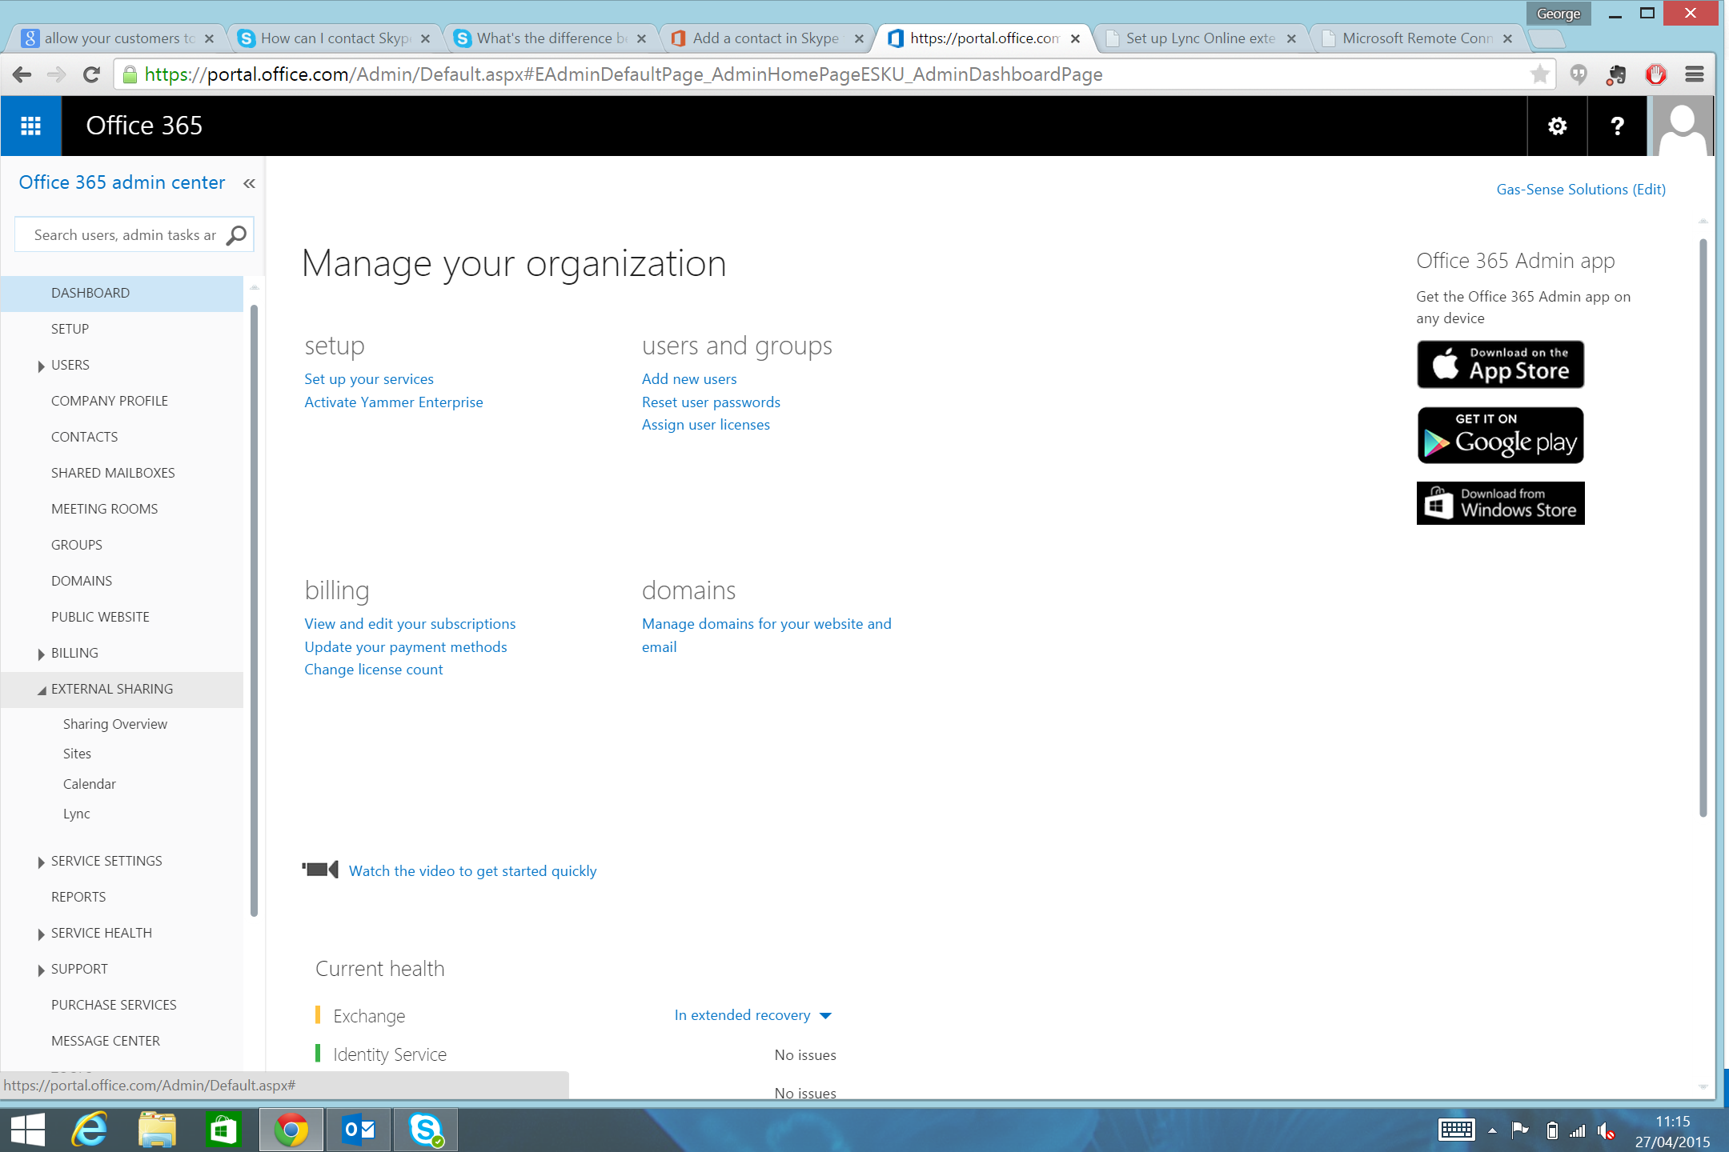Switch to the 'How can I contact Skype' tab

335,38
